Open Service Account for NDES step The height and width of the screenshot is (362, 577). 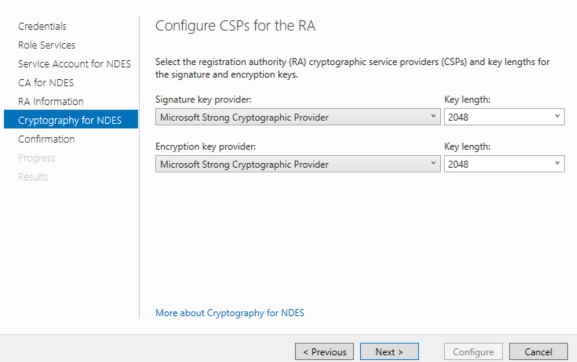tap(74, 64)
